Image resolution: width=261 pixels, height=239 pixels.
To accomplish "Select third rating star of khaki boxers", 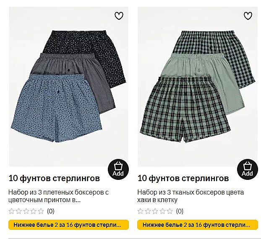I will (155, 211).
